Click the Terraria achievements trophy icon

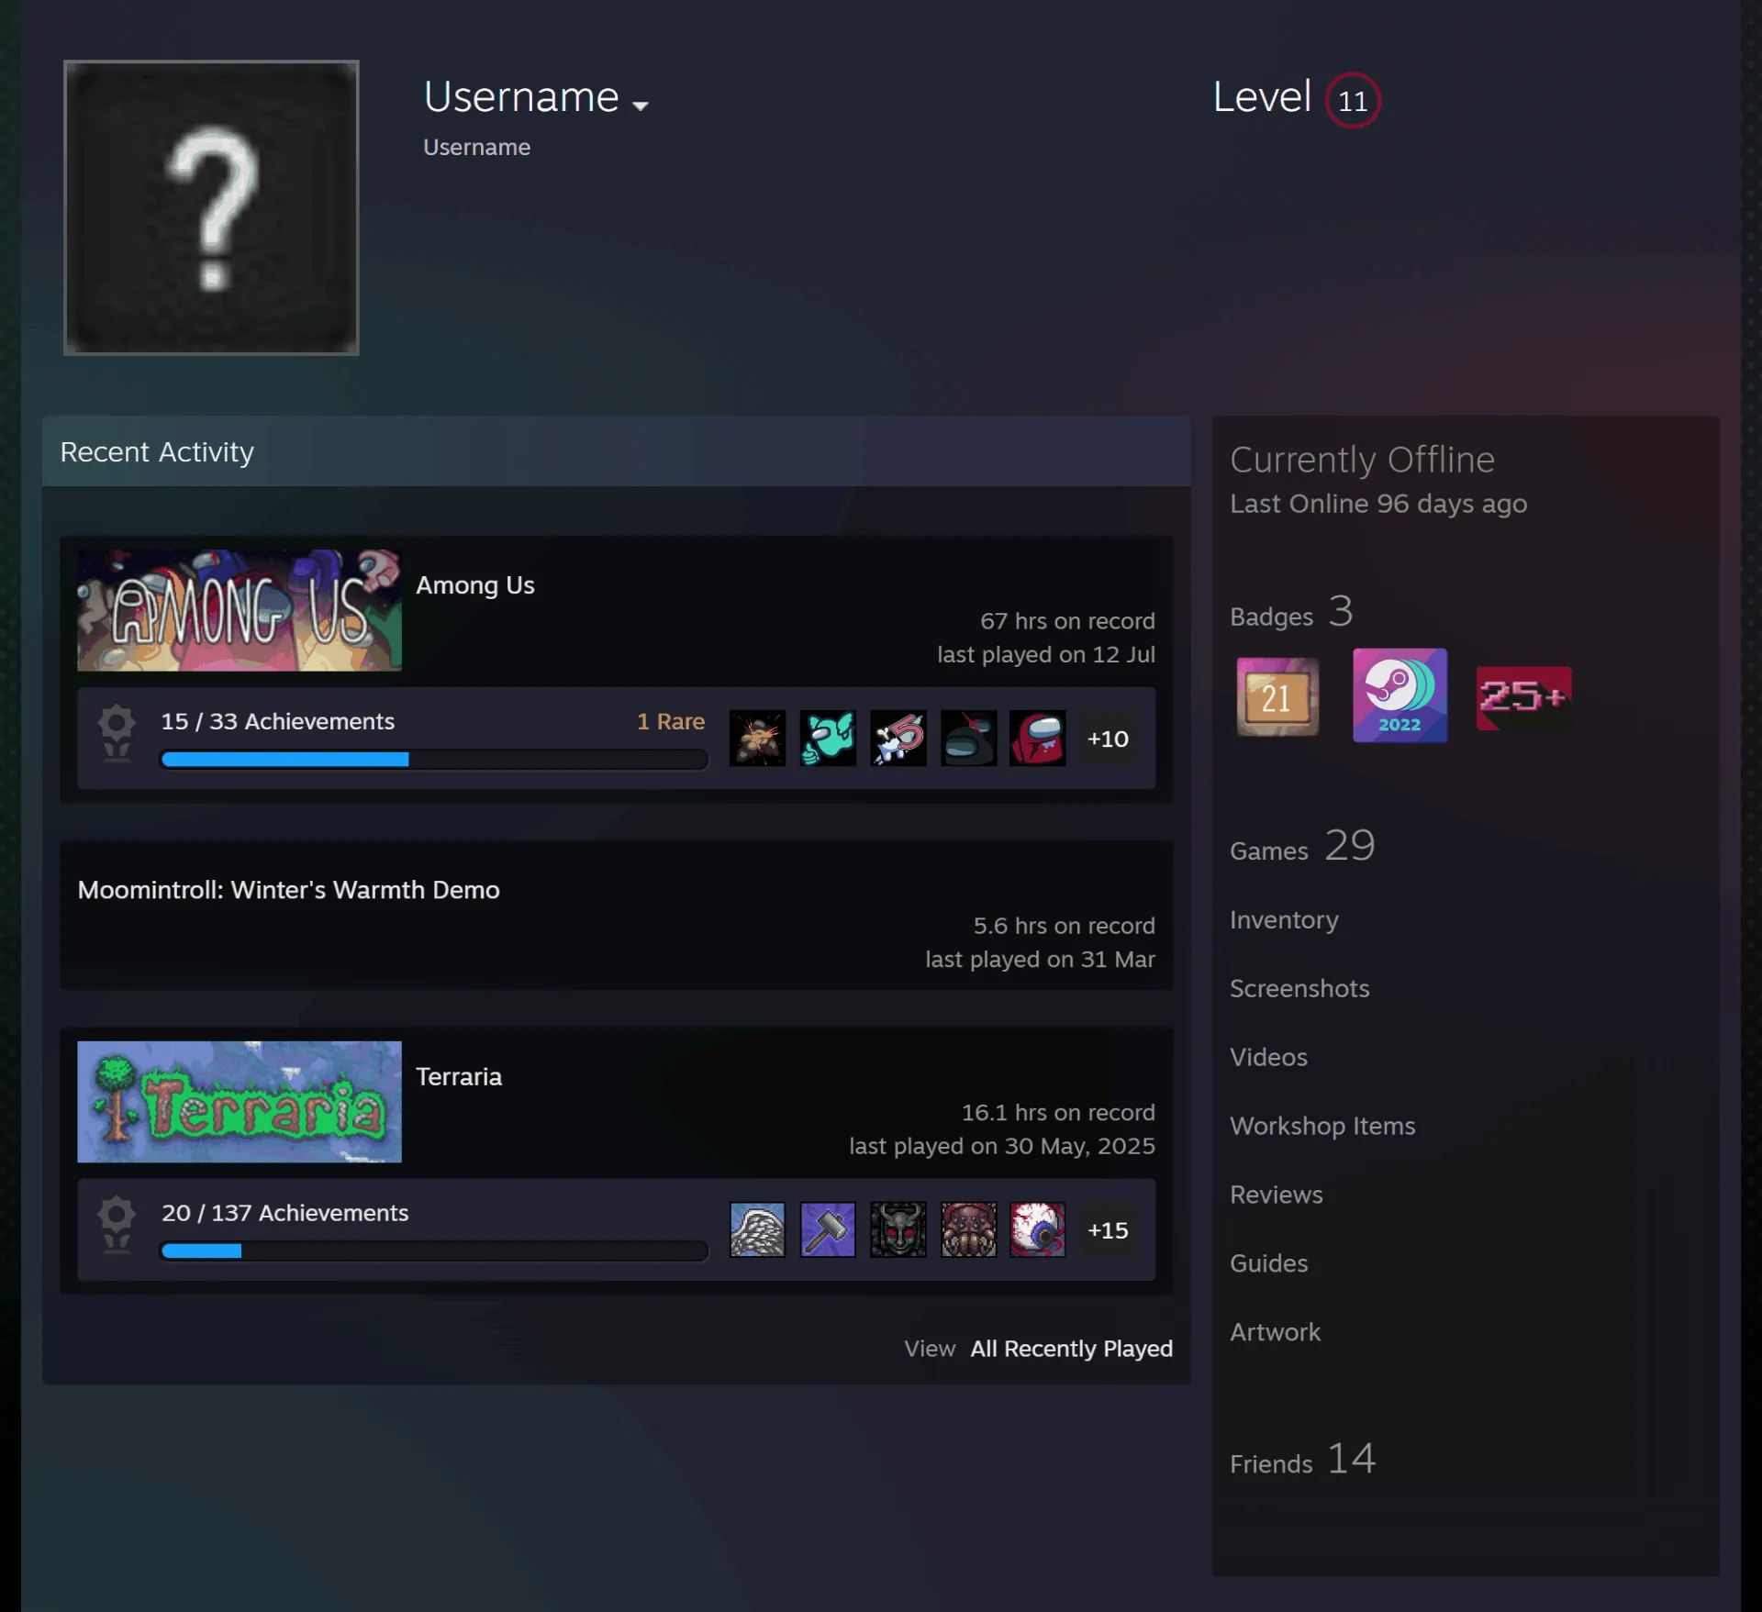[x=117, y=1225]
